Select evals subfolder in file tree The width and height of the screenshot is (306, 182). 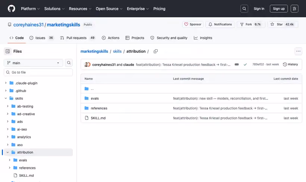click(23, 160)
